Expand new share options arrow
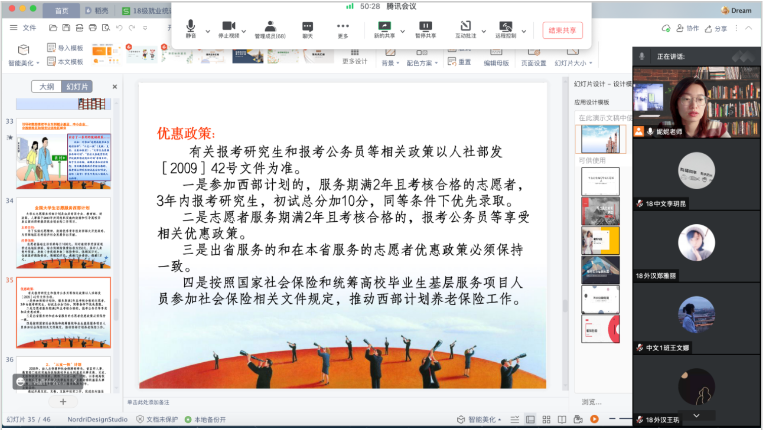763x430 pixels. tap(403, 31)
